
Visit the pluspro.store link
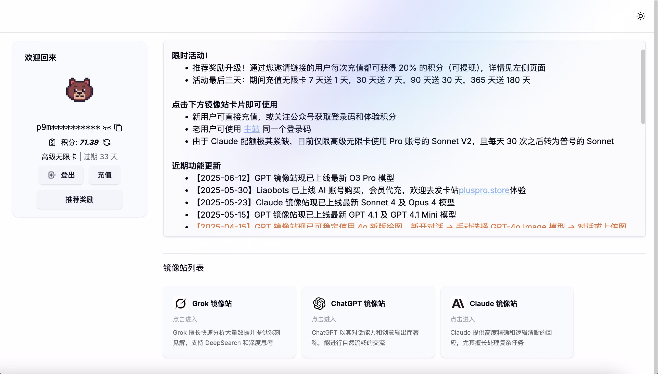pos(484,190)
